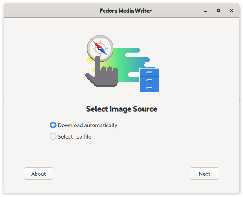The height and width of the screenshot is (197, 243).
Task: Click the "Select .iso file" label text
Action: (x=75, y=137)
